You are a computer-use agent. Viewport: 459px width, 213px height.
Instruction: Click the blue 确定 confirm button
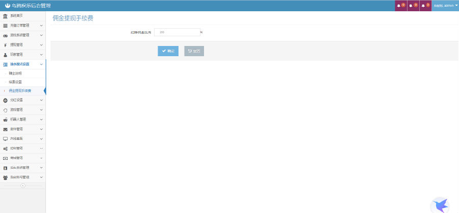point(168,51)
